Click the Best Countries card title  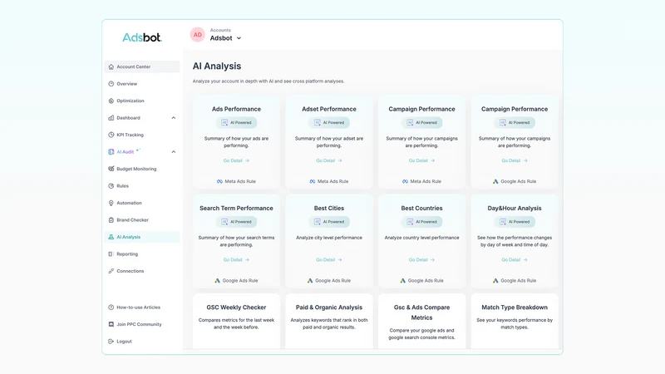421,209
